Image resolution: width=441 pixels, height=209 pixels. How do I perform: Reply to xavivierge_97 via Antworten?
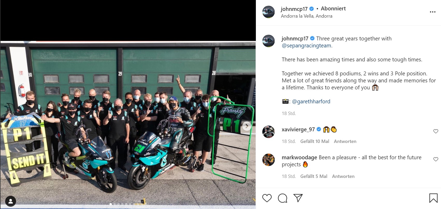click(345, 141)
